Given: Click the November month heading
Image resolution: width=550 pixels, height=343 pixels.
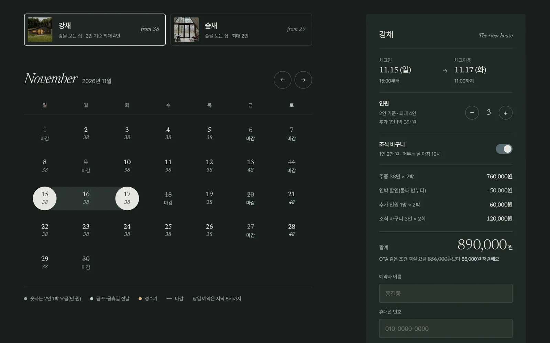Looking at the screenshot, I should (x=51, y=79).
